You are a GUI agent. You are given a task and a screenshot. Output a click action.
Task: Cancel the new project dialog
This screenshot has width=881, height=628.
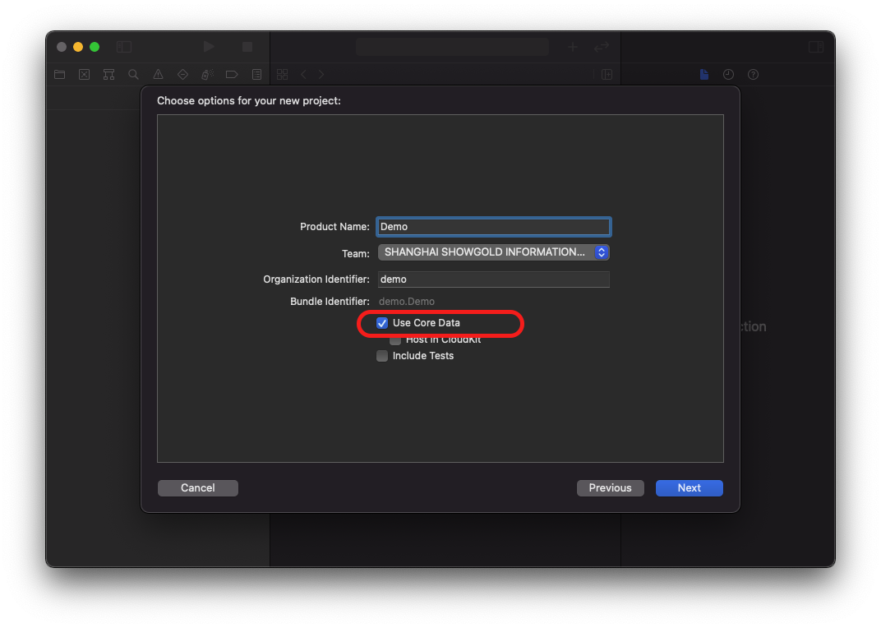tap(197, 488)
